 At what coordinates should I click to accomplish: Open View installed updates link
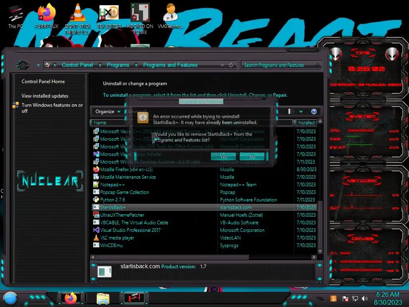[45, 96]
